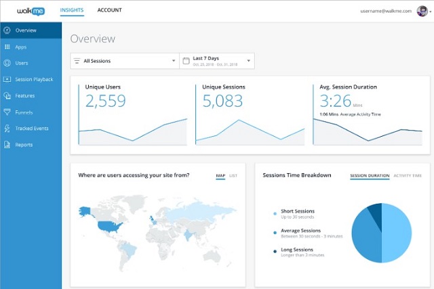Click Alaska on the world map
Image resolution: width=434 pixels, height=289 pixels.
coord(84,212)
